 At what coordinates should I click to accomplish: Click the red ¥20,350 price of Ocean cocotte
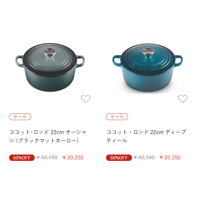tap(73, 158)
